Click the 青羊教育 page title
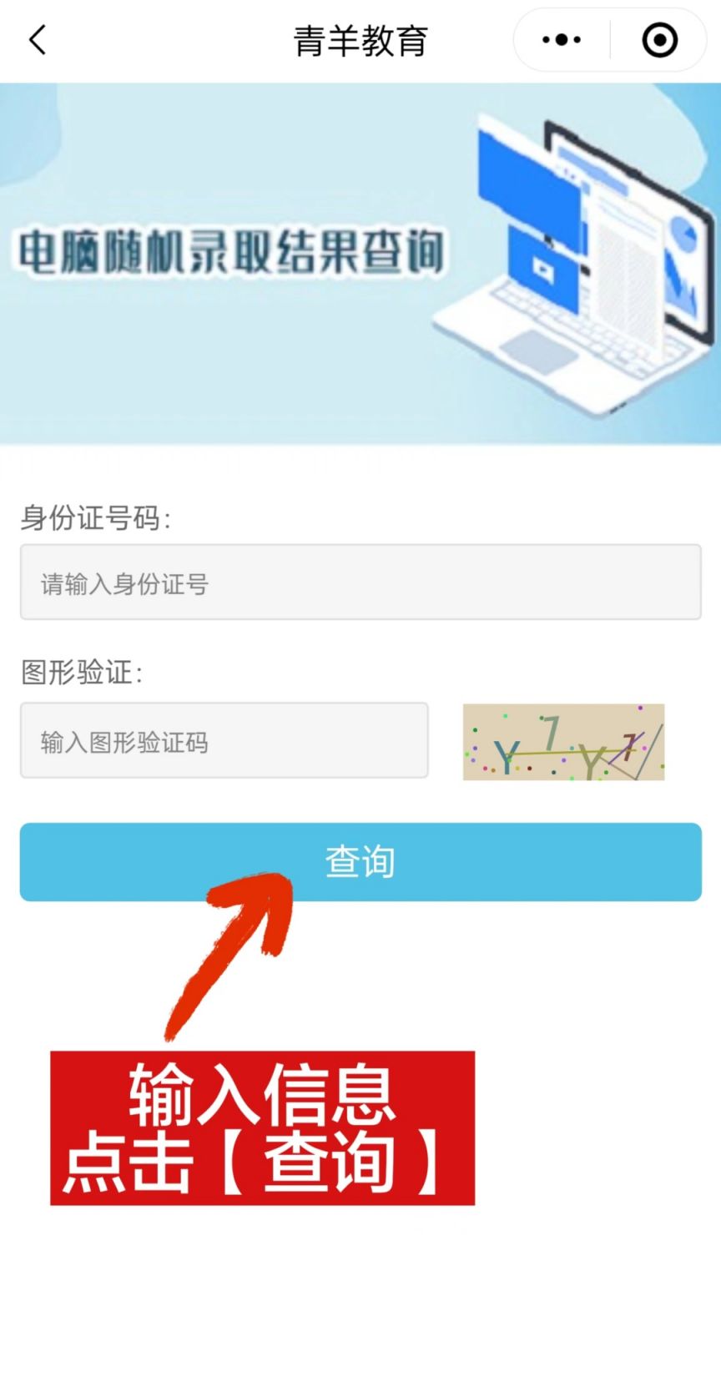 pos(360,41)
